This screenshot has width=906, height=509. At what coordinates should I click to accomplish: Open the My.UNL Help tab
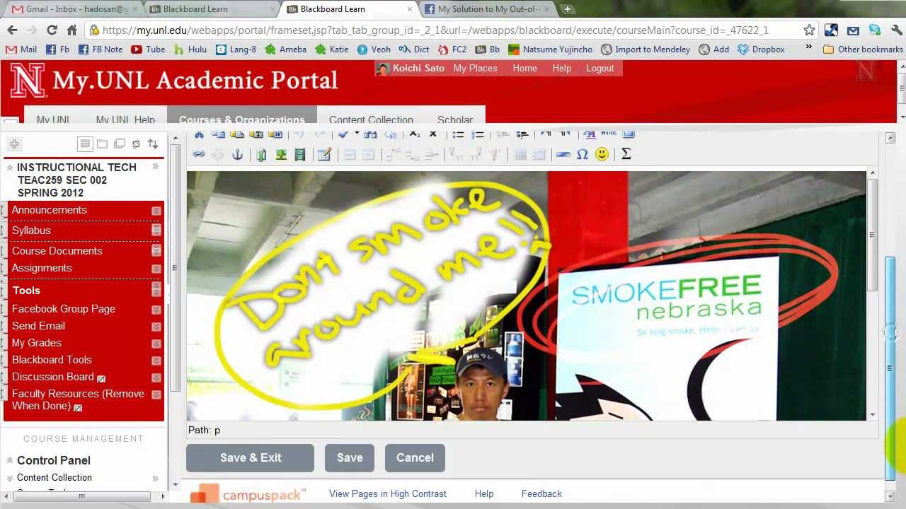(x=125, y=119)
